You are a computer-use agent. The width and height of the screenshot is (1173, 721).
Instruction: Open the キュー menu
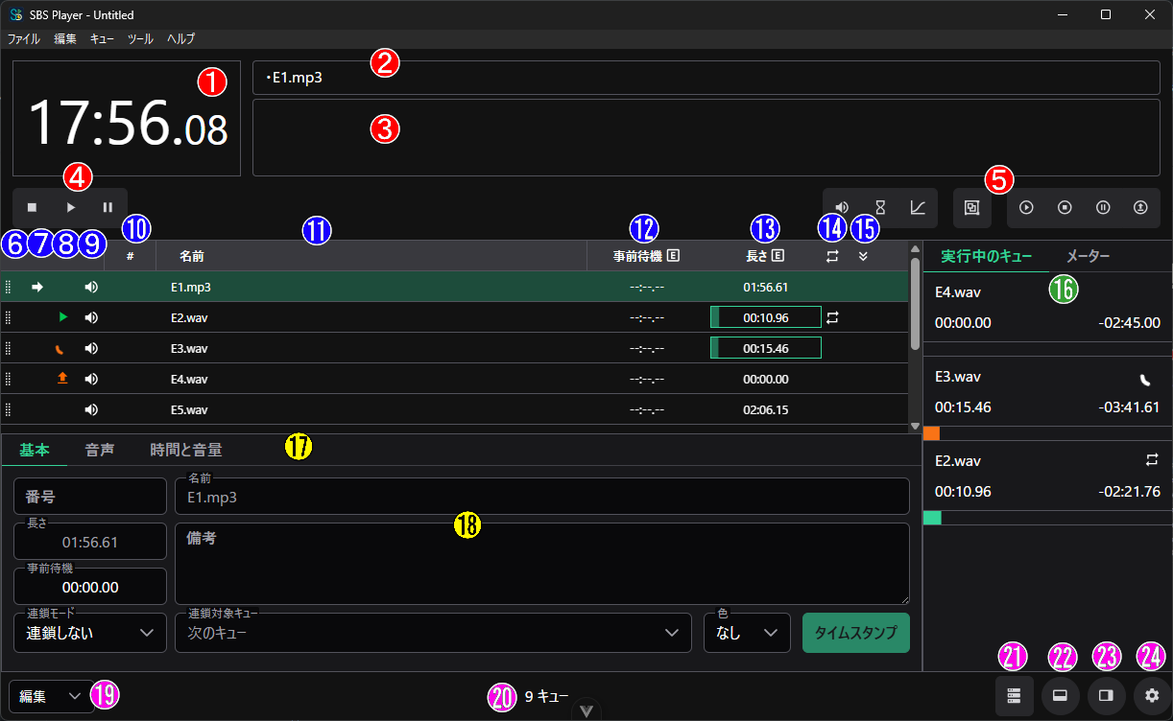102,38
